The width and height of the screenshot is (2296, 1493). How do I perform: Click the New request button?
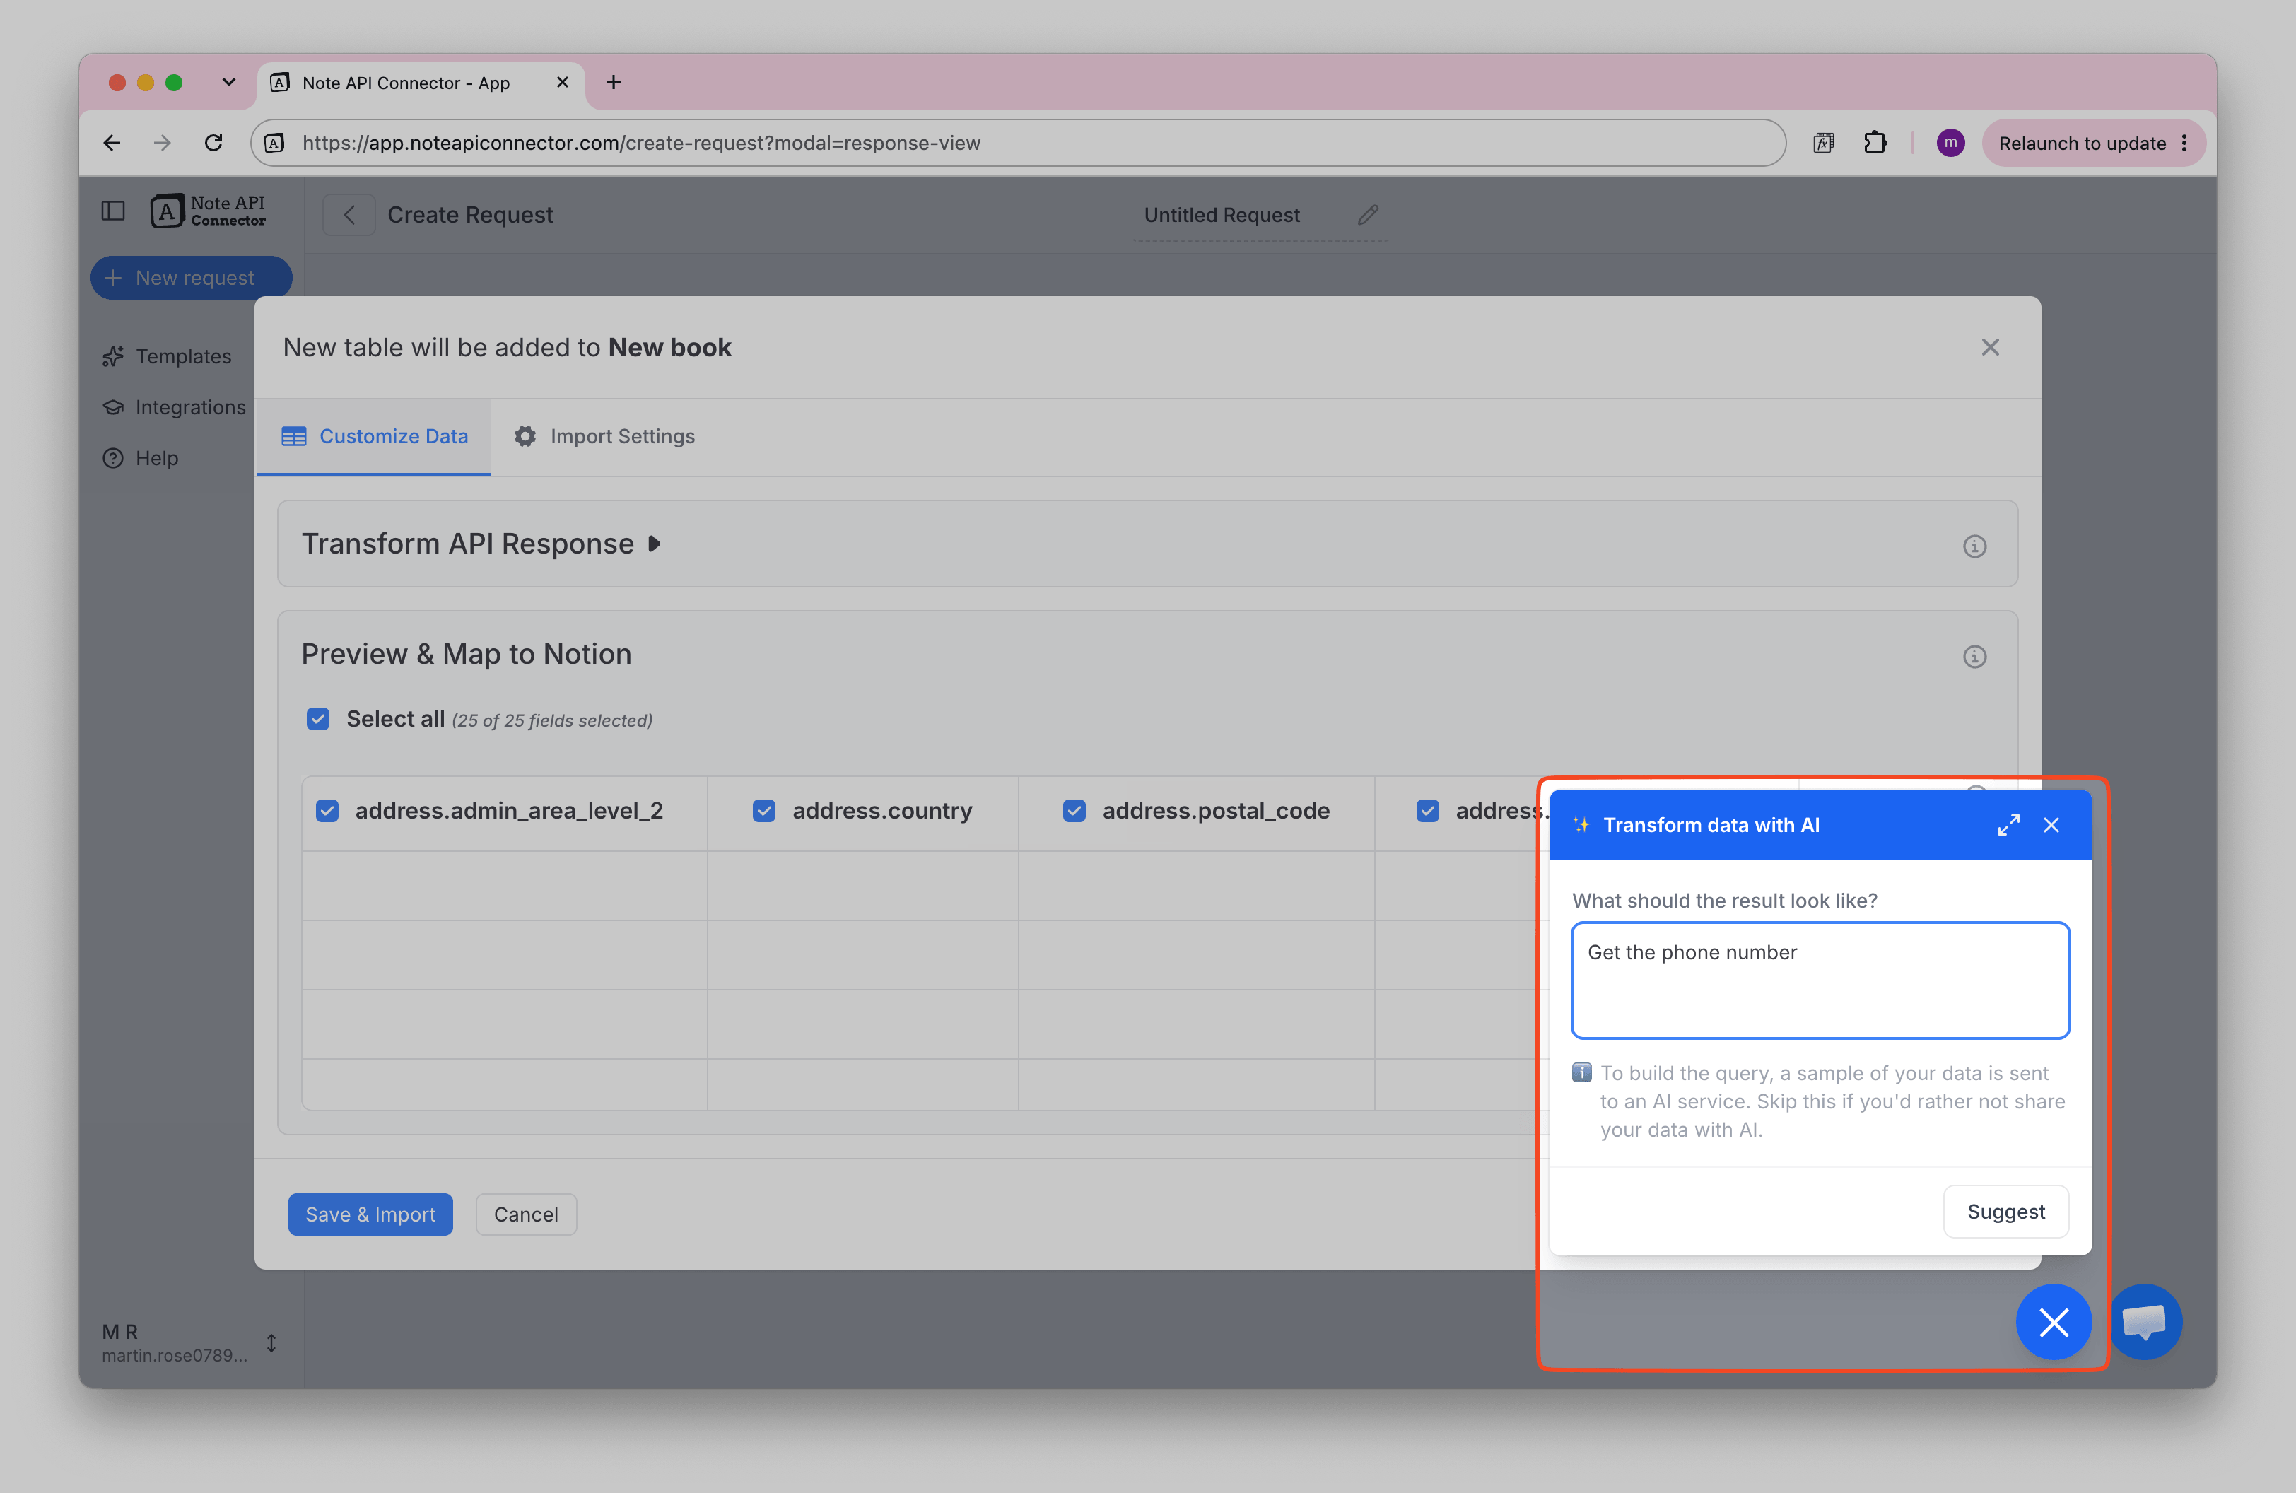[x=191, y=278]
